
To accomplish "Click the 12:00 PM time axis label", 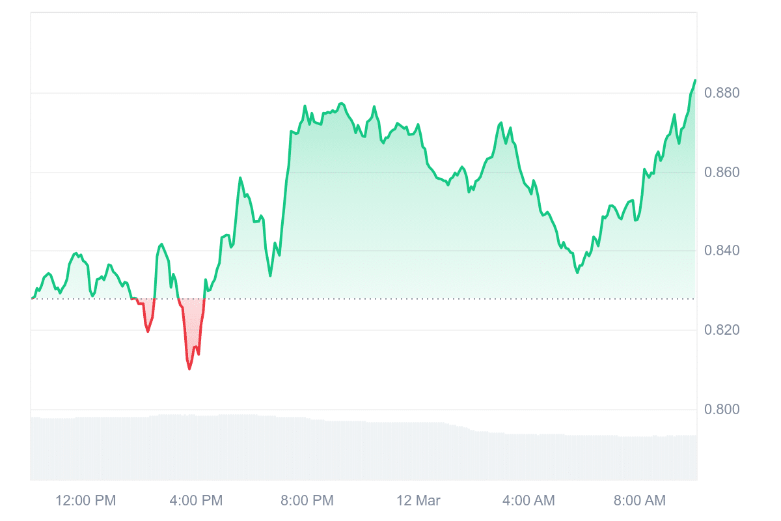I will (x=86, y=501).
